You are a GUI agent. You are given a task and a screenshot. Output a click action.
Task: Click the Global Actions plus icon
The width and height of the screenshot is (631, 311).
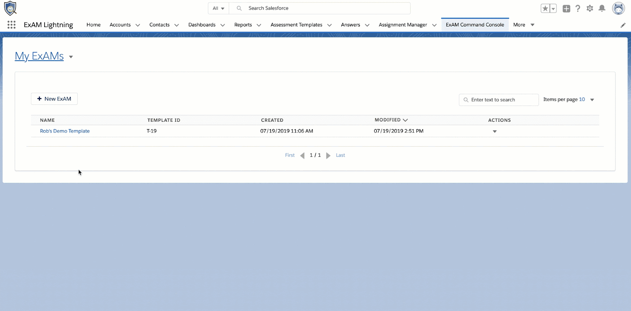566,8
